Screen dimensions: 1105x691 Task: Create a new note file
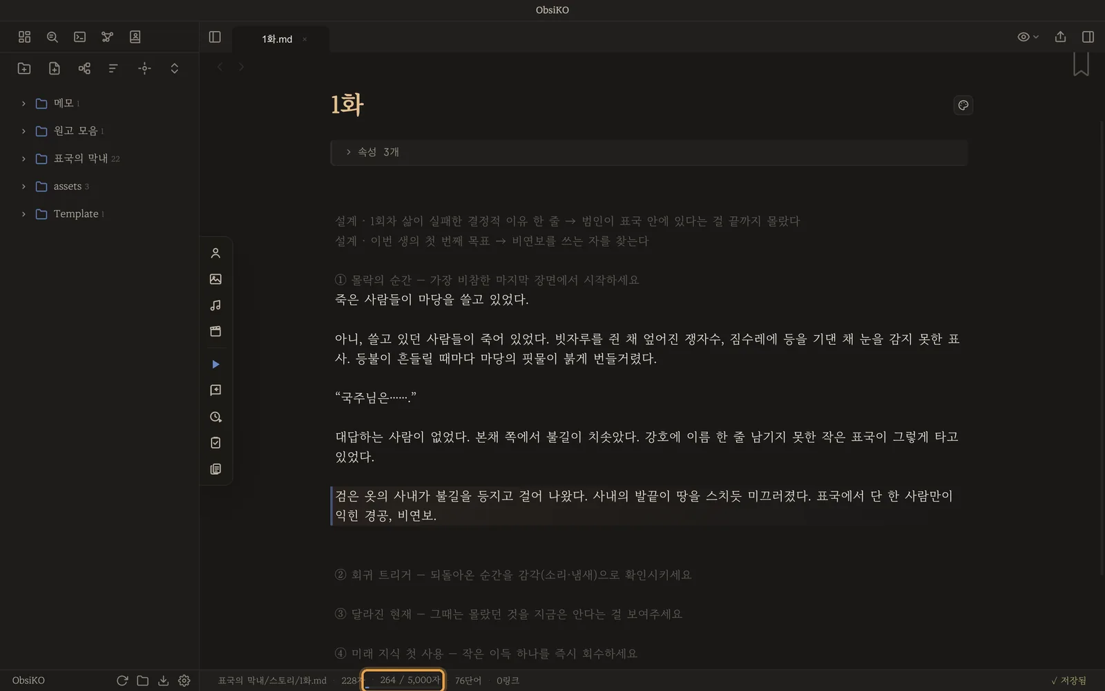pos(55,68)
